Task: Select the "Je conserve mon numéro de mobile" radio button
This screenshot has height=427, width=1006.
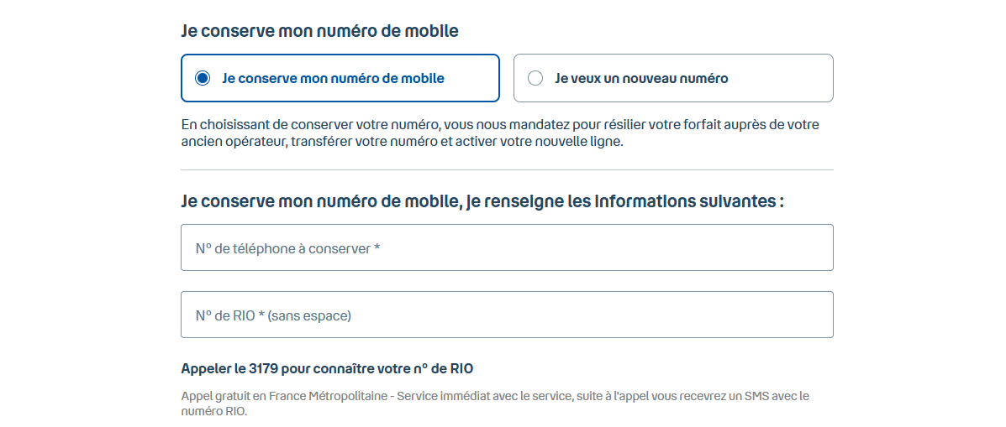Action: [202, 78]
